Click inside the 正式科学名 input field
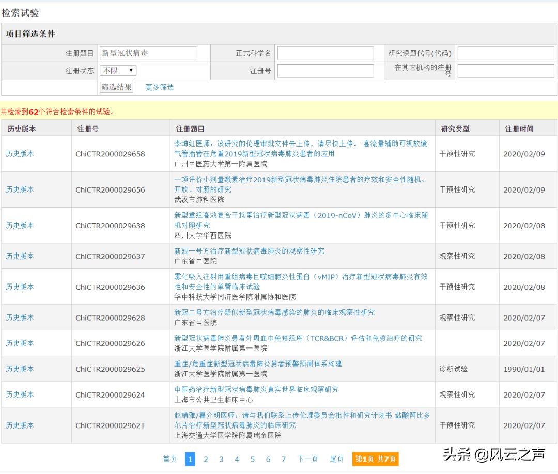The height and width of the screenshot is (474, 558). coord(326,53)
